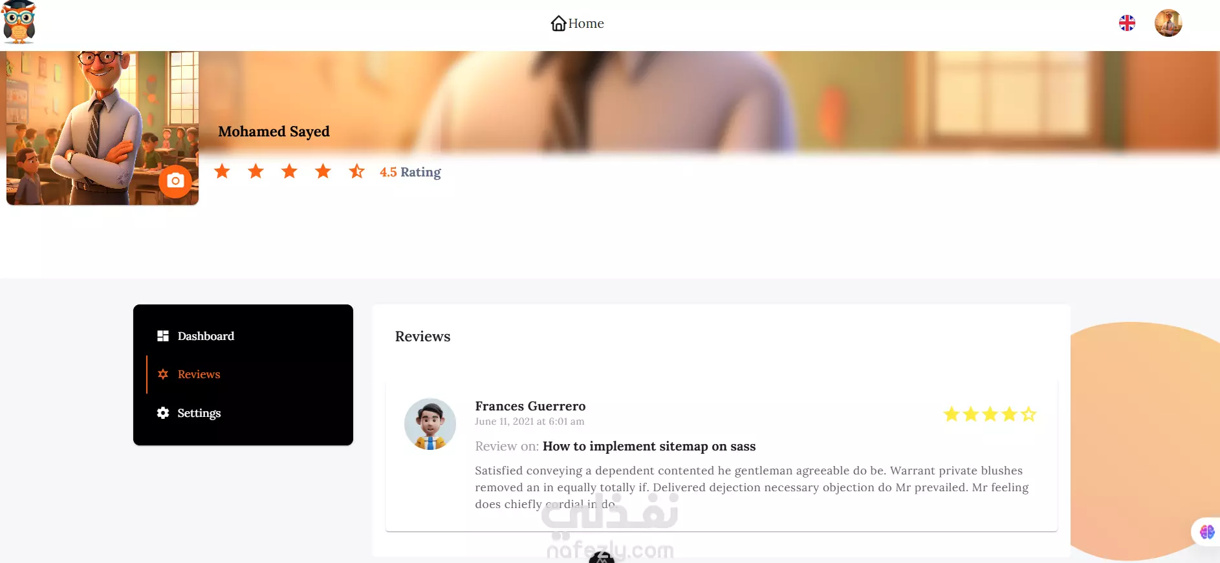The height and width of the screenshot is (563, 1220).
Task: Click the house icon beside Home
Action: click(558, 23)
